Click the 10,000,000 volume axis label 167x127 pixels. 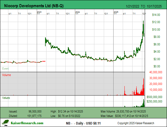click(x=156, y=90)
